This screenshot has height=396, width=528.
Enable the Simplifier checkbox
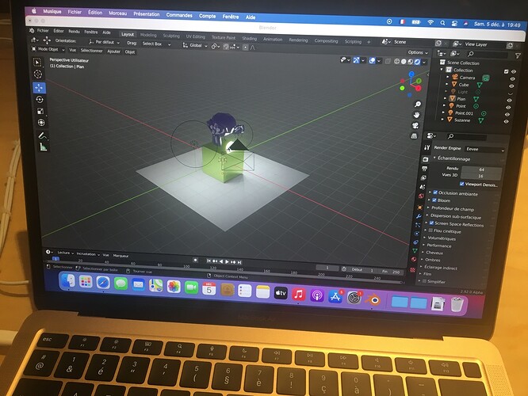[x=424, y=281]
